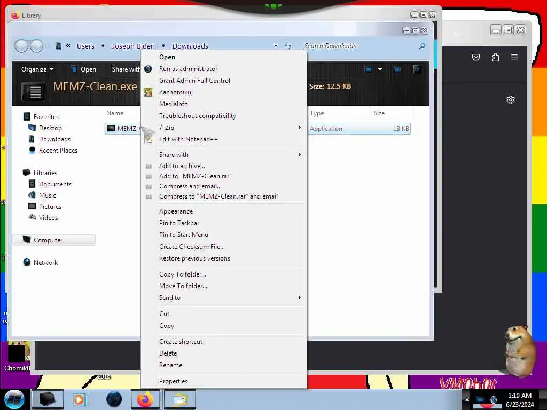Choose Run as administrator
Viewport: 547px width, 410px height.
point(188,69)
